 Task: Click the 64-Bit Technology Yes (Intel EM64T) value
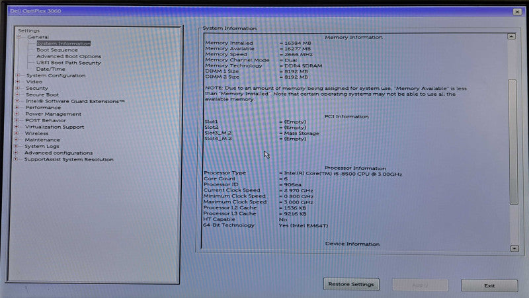304,225
